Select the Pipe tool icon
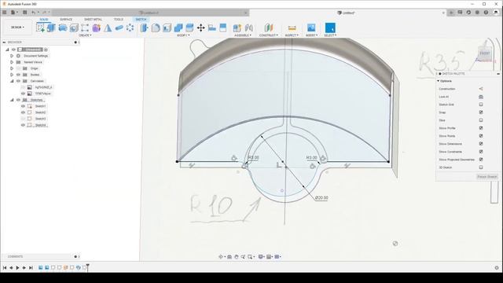 coord(119,28)
